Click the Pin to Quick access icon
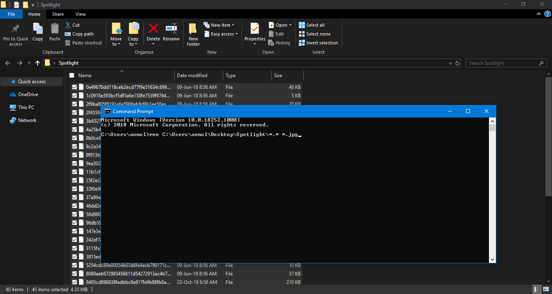Viewport: 552px width, 294px height. (x=16, y=29)
